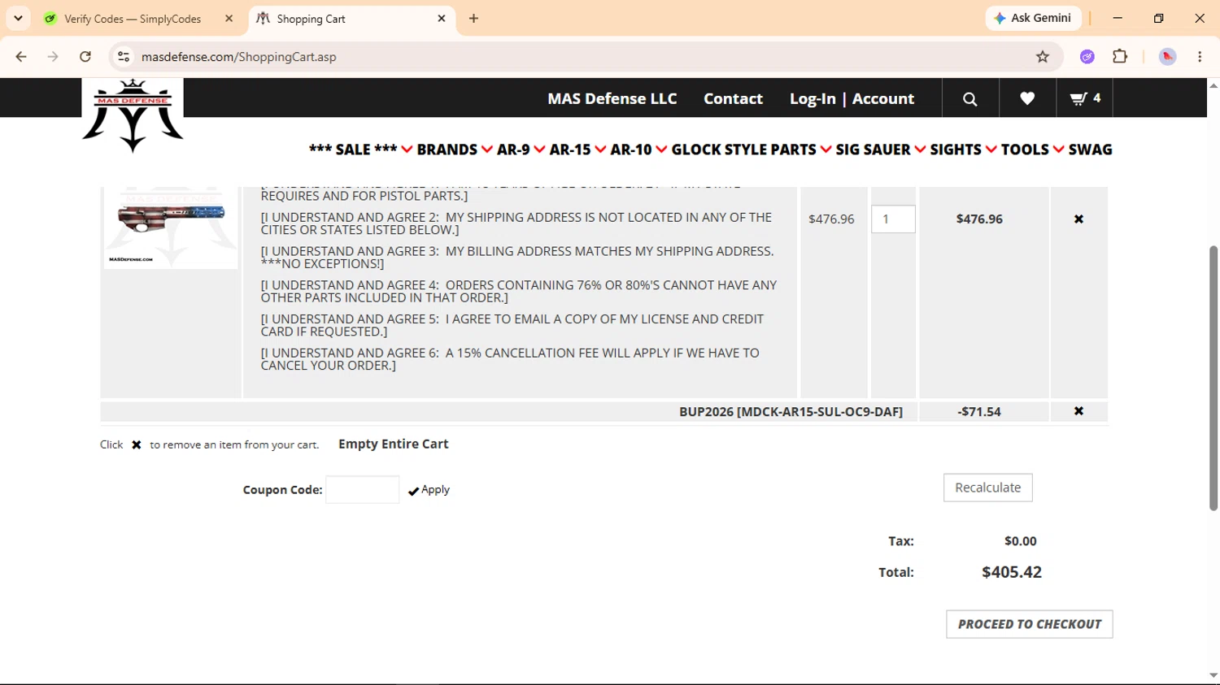Go to MAS Defense LLC page
Viewport: 1220px width, 685px height.
[x=612, y=98]
